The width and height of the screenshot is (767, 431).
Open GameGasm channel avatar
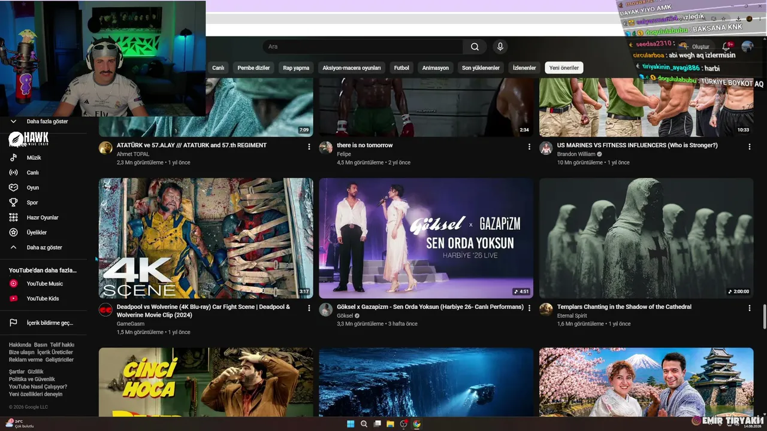(x=105, y=309)
